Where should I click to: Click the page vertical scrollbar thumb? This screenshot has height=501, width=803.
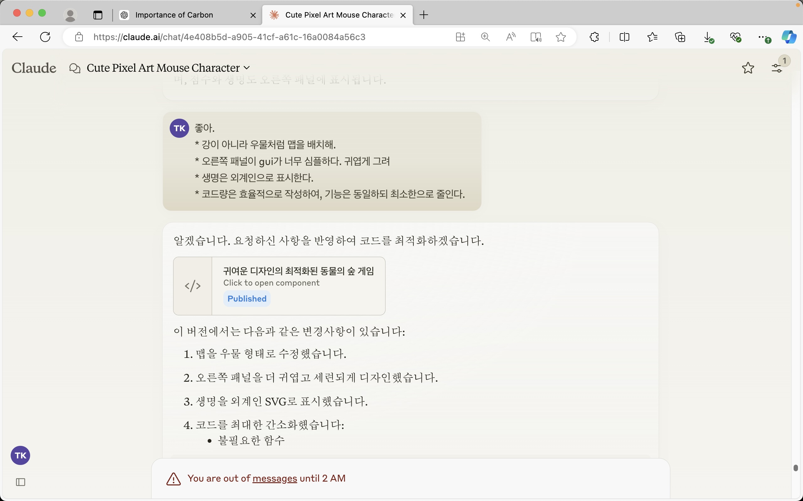click(796, 468)
